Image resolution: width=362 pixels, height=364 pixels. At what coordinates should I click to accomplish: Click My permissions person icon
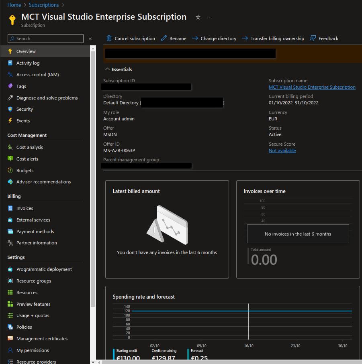pos(10,350)
